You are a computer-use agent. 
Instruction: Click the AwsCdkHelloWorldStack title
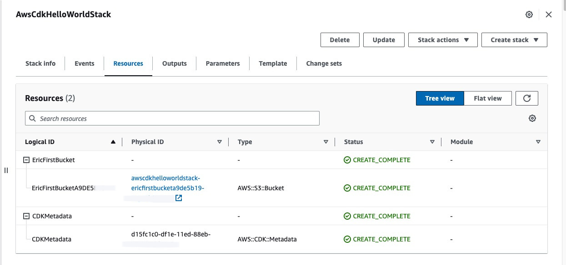[x=64, y=14]
